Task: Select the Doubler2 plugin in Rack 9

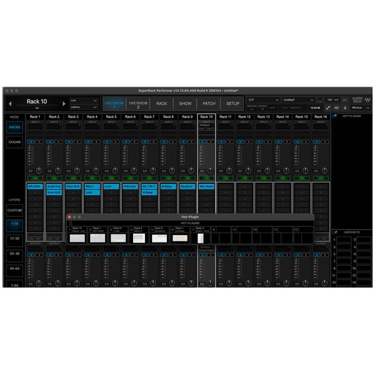Action: click(x=187, y=186)
